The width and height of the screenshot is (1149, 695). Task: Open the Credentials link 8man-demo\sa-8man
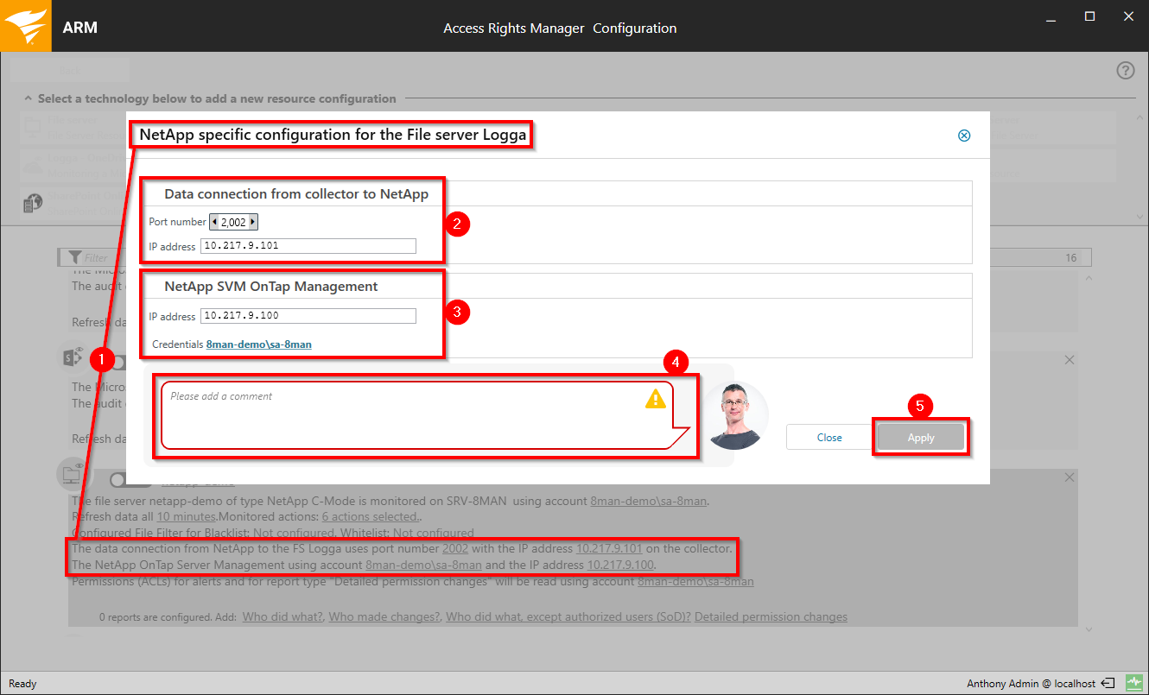258,344
